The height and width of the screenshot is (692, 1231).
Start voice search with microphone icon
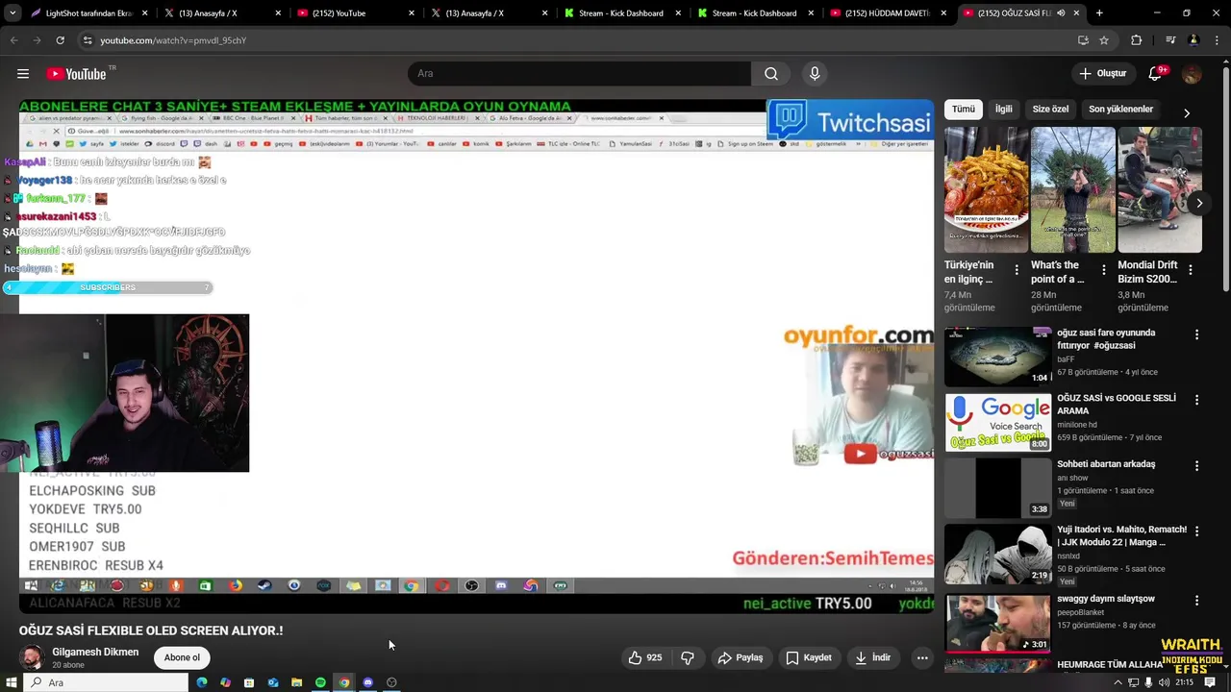815,74
